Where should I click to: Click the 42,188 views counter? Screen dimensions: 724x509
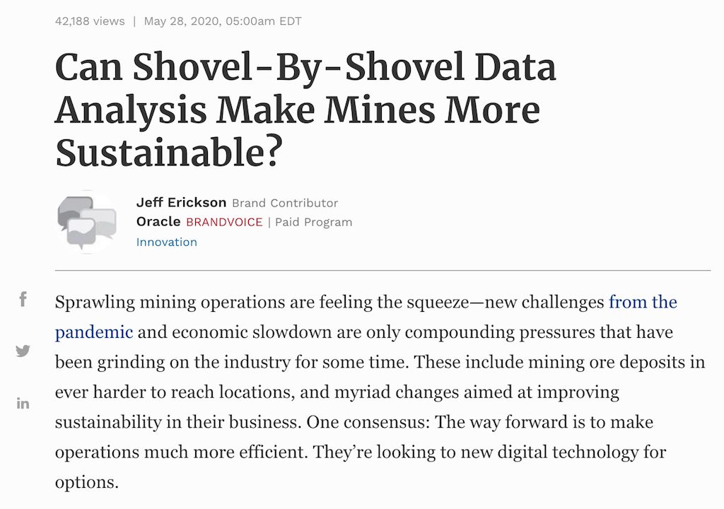click(x=90, y=21)
